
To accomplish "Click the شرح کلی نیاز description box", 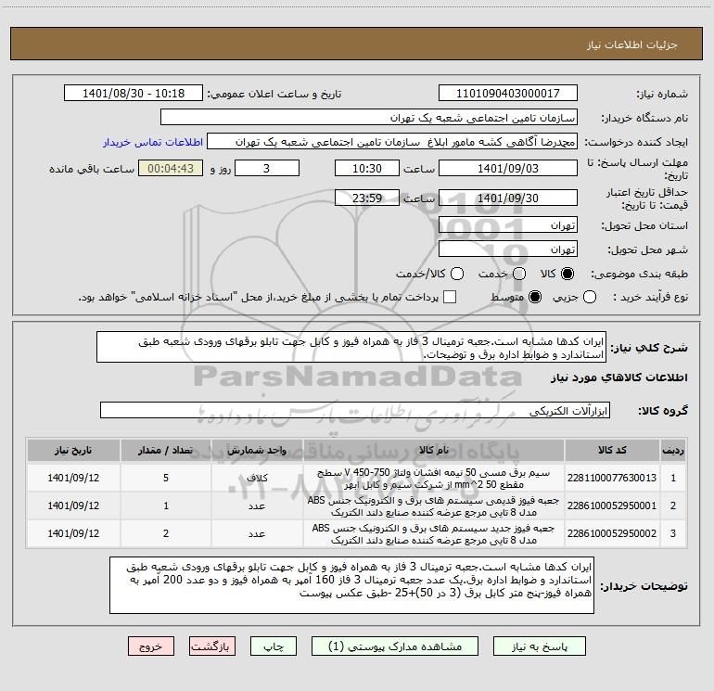I will (351, 347).
